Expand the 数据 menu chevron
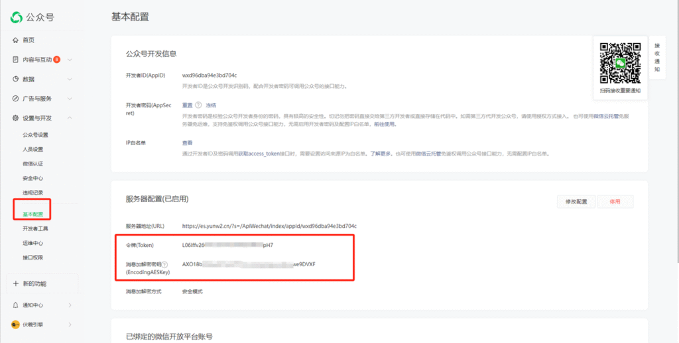The width and height of the screenshot is (679, 343). (70, 79)
